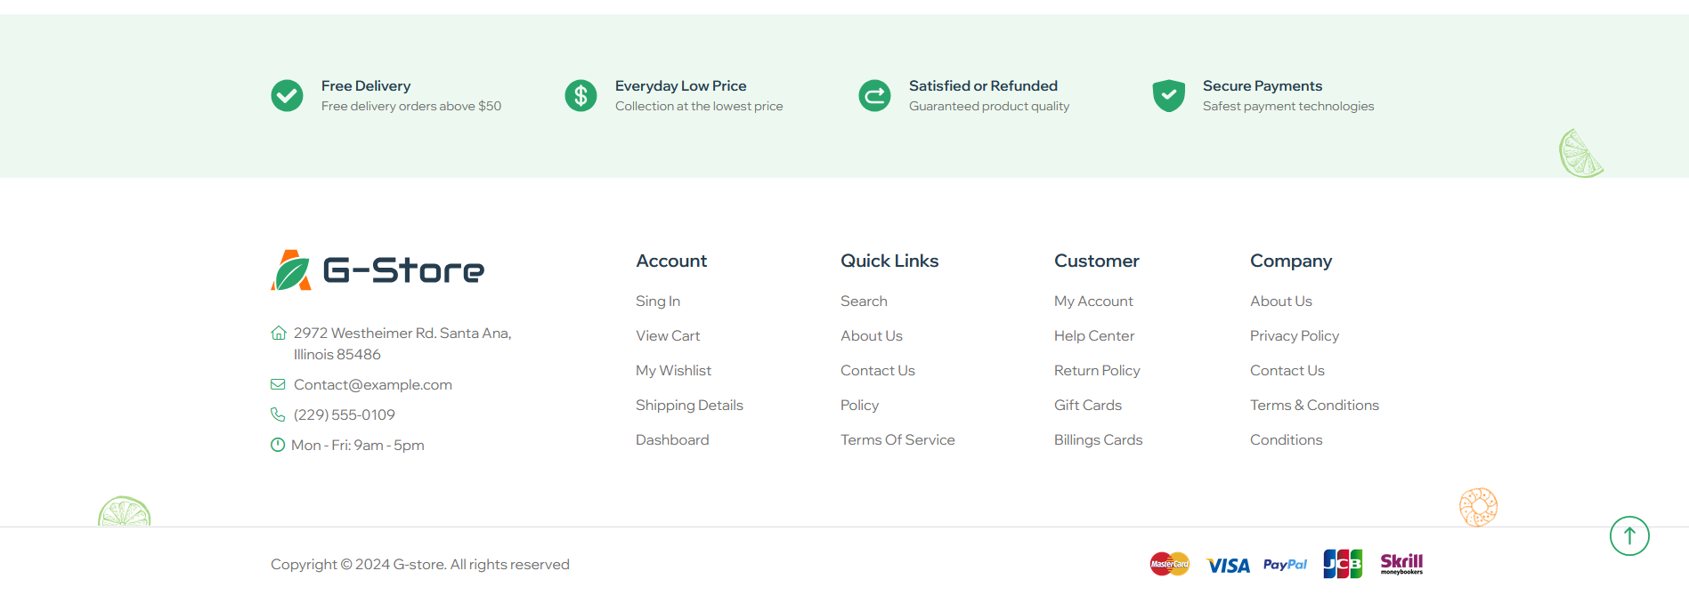Go to My Wishlist
The image size is (1689, 595).
pyautogui.click(x=673, y=370)
